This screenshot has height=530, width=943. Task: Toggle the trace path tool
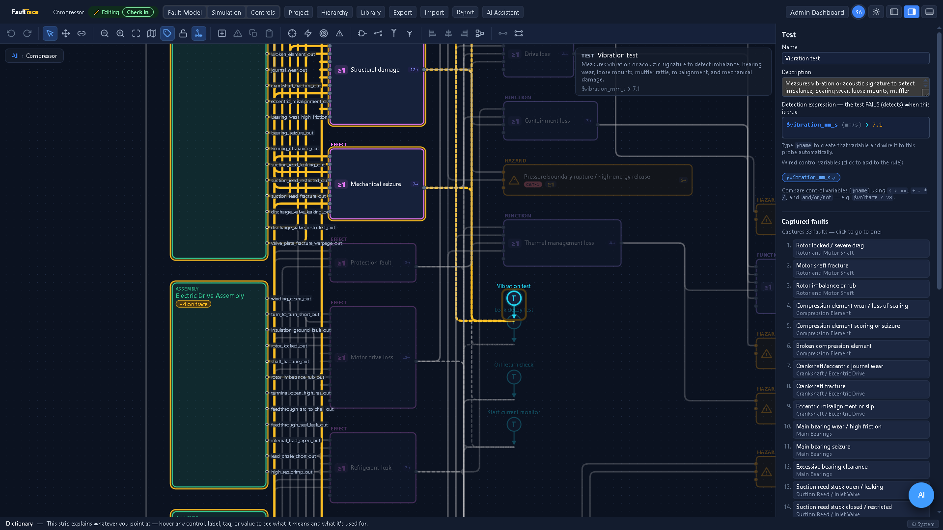click(x=199, y=33)
